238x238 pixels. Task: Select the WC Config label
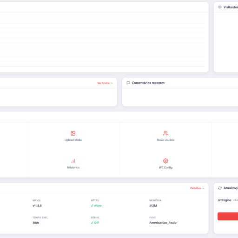(165, 167)
